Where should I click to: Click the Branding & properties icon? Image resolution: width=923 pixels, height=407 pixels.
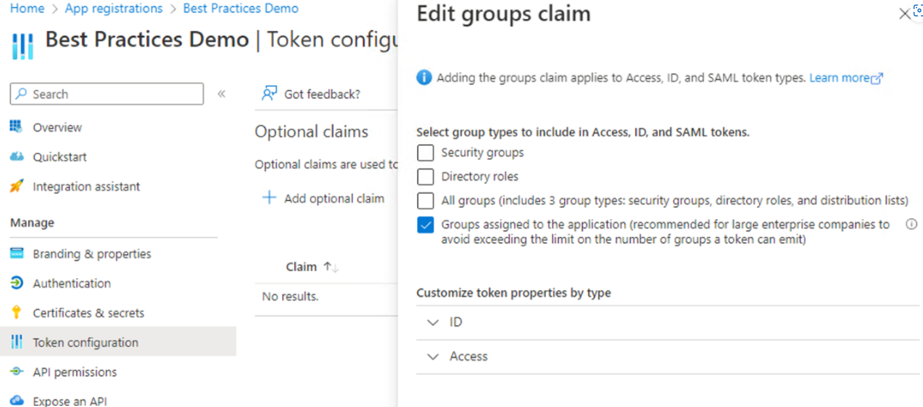16,254
